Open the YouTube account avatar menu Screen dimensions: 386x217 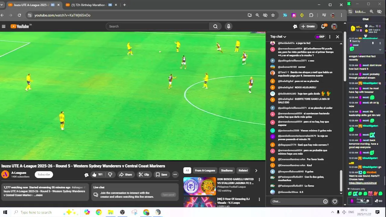pyautogui.click(x=334, y=27)
